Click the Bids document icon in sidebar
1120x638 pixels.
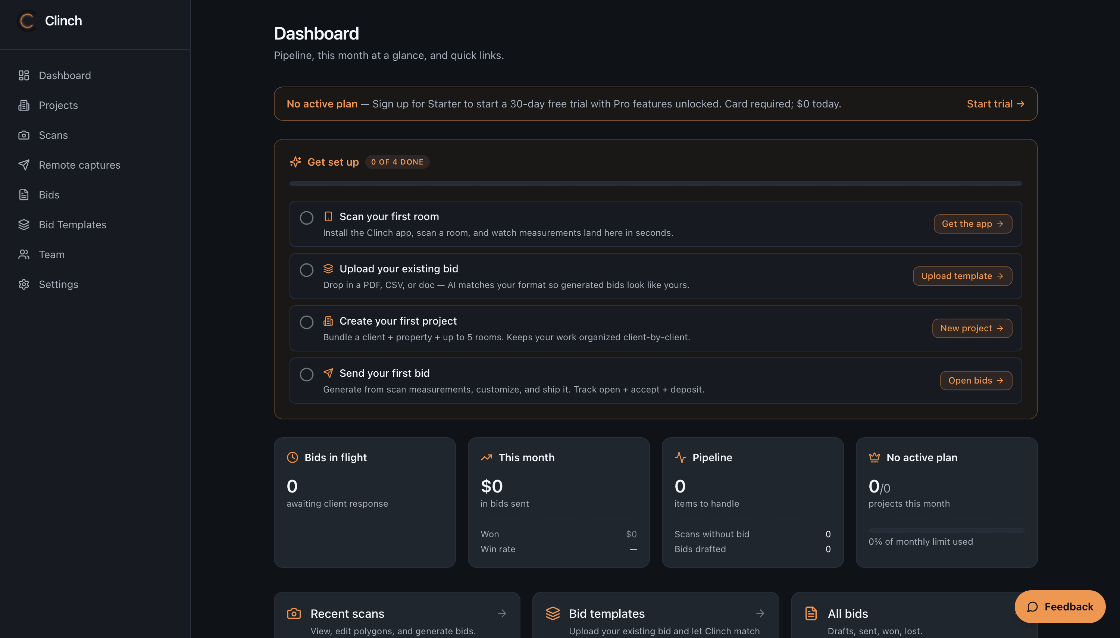(24, 194)
